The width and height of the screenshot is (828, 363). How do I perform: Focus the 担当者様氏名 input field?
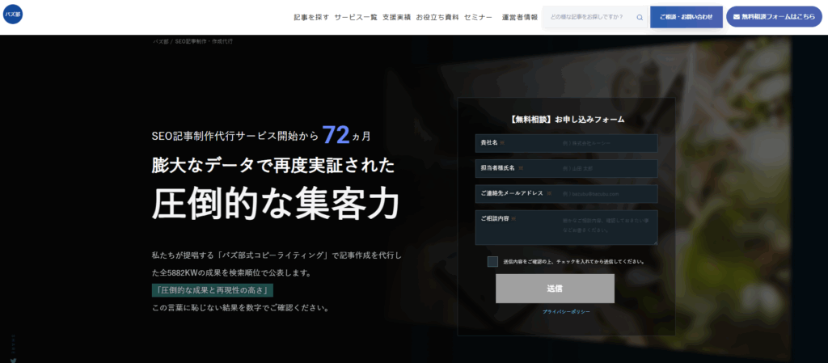(566, 168)
